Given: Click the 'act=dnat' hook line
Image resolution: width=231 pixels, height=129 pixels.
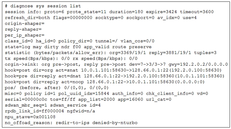Looking at the screenshot, I should pyautogui.click(x=114, y=76).
